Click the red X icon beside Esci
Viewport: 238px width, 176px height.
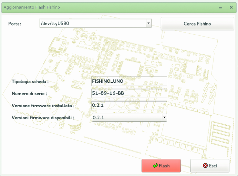pyautogui.click(x=205, y=166)
